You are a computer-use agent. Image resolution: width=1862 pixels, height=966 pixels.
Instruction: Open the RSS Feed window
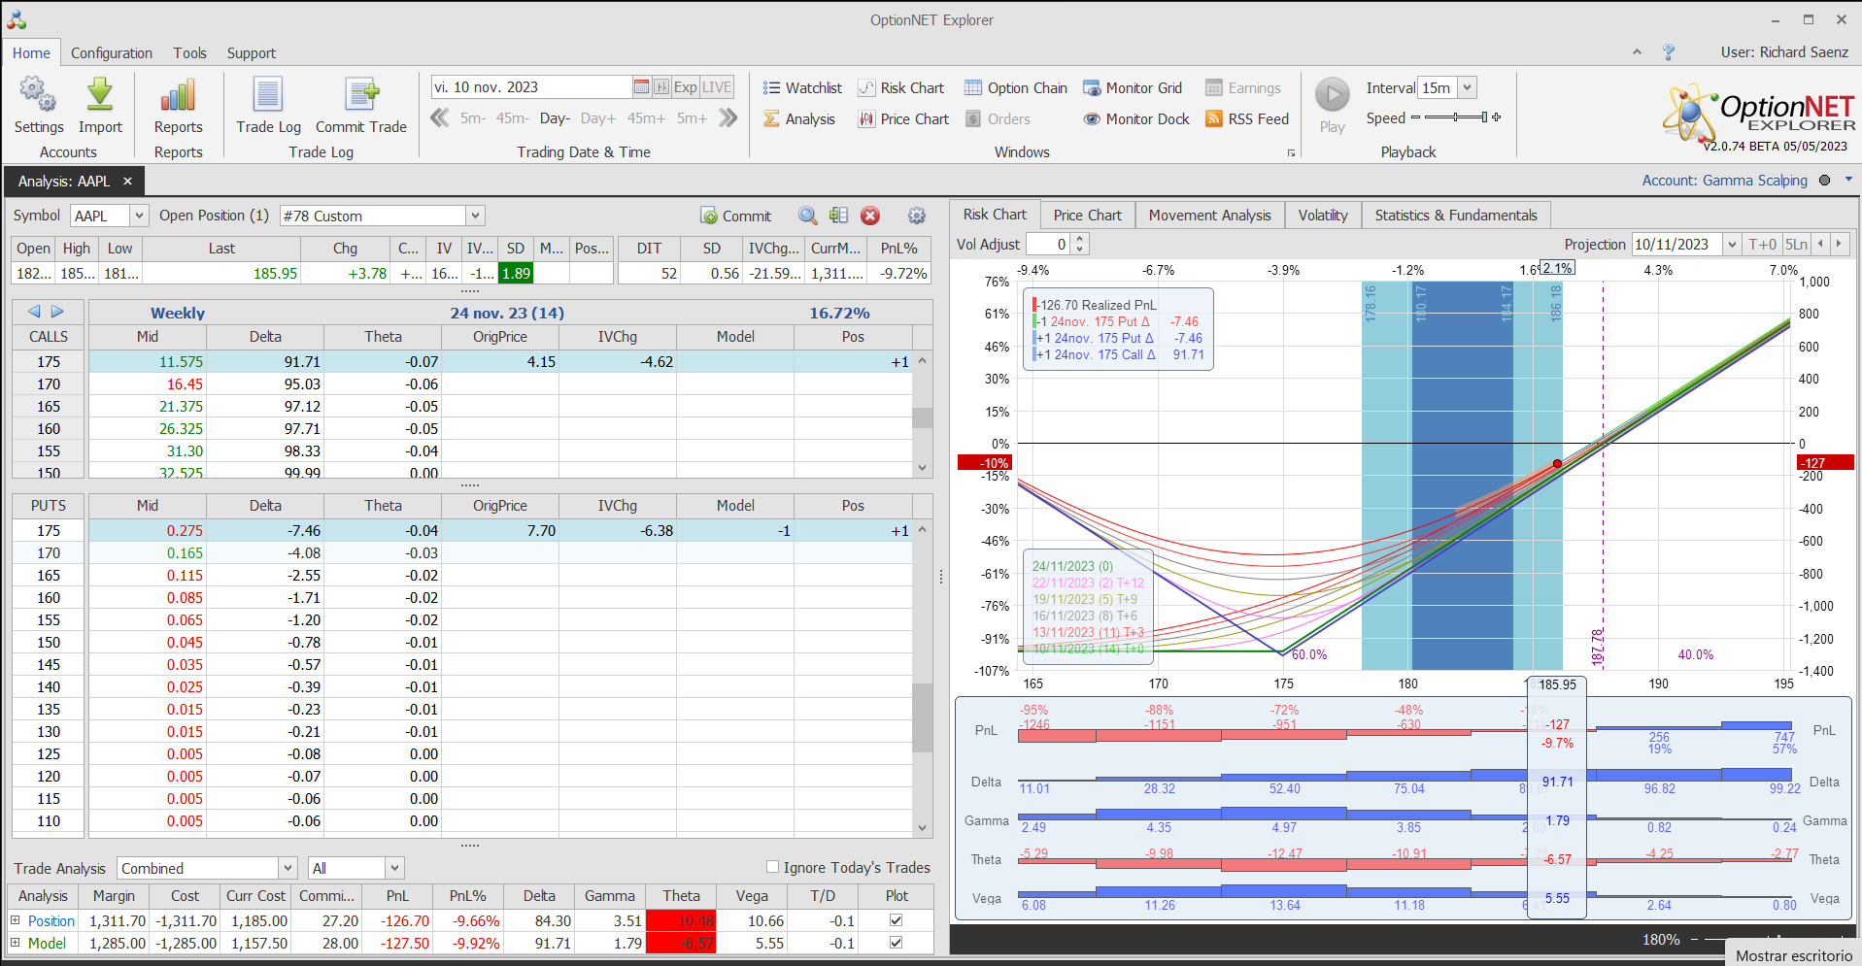pyautogui.click(x=1246, y=119)
